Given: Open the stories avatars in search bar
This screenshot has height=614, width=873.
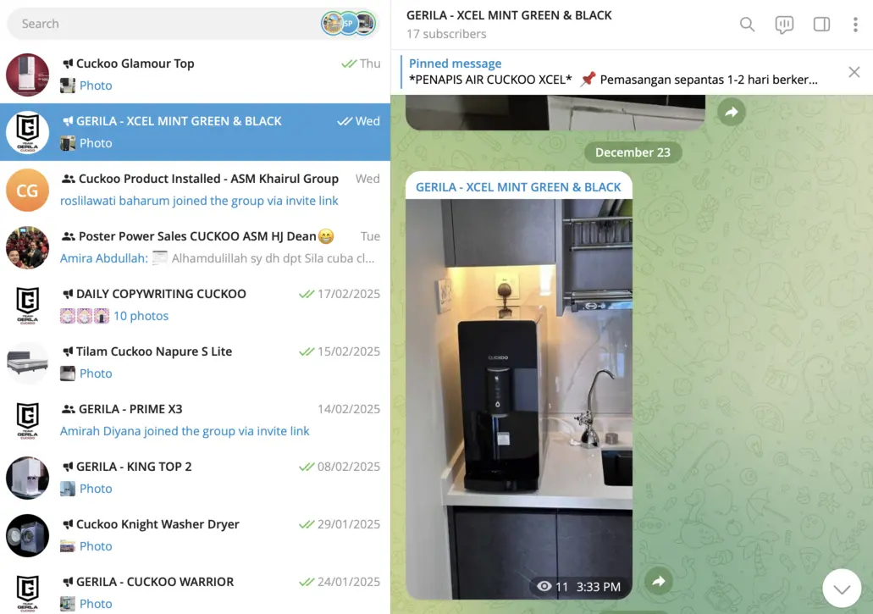Looking at the screenshot, I should coord(349,24).
